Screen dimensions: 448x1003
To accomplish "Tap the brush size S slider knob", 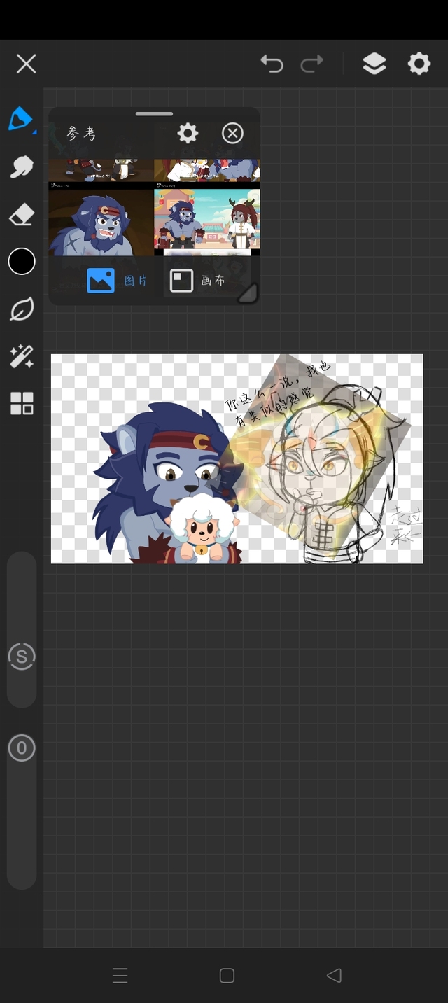I will click(22, 657).
